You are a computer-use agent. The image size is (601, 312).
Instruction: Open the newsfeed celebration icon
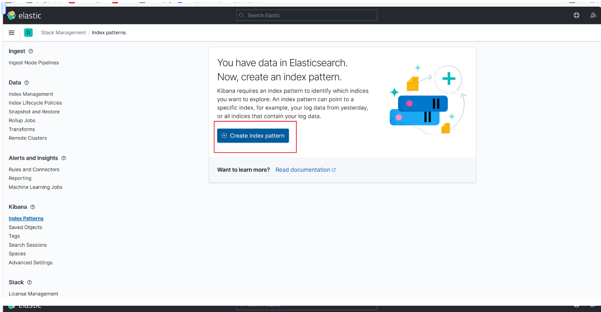(x=593, y=15)
